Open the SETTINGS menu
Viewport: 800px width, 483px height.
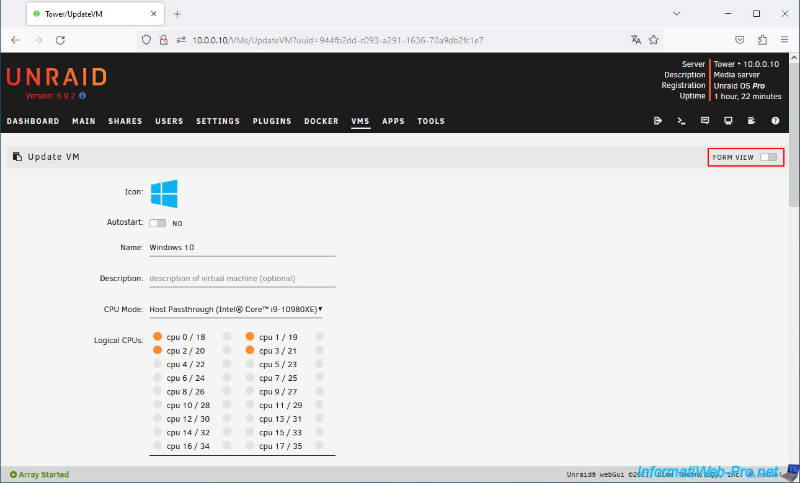[x=218, y=121]
